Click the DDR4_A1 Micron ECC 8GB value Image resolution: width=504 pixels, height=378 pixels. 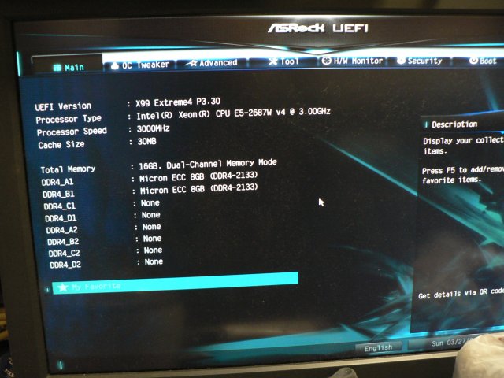198,176
